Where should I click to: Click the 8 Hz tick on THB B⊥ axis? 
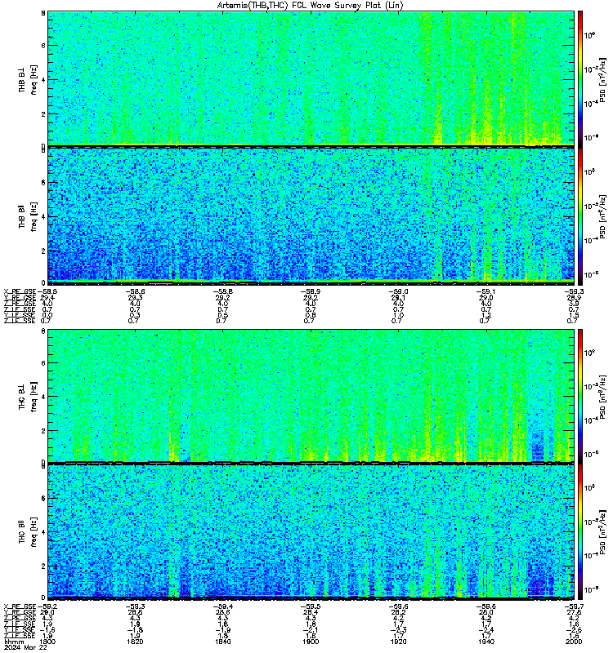(x=43, y=13)
